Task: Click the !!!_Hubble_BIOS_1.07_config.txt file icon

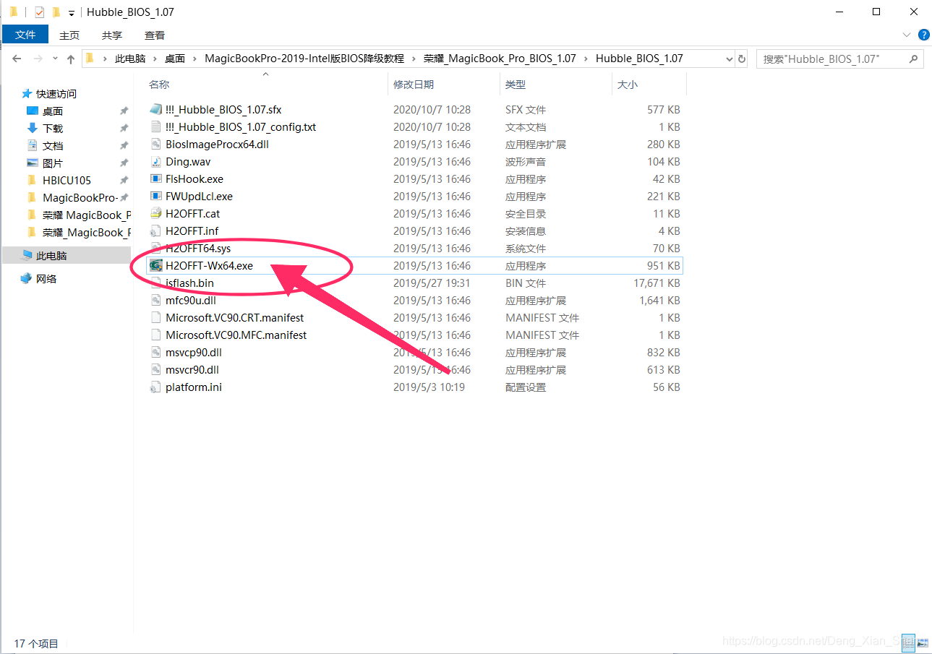Action: (x=155, y=127)
